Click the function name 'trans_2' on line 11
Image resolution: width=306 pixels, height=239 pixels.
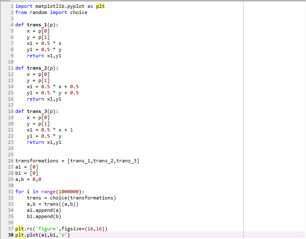pyautogui.click(x=37, y=68)
